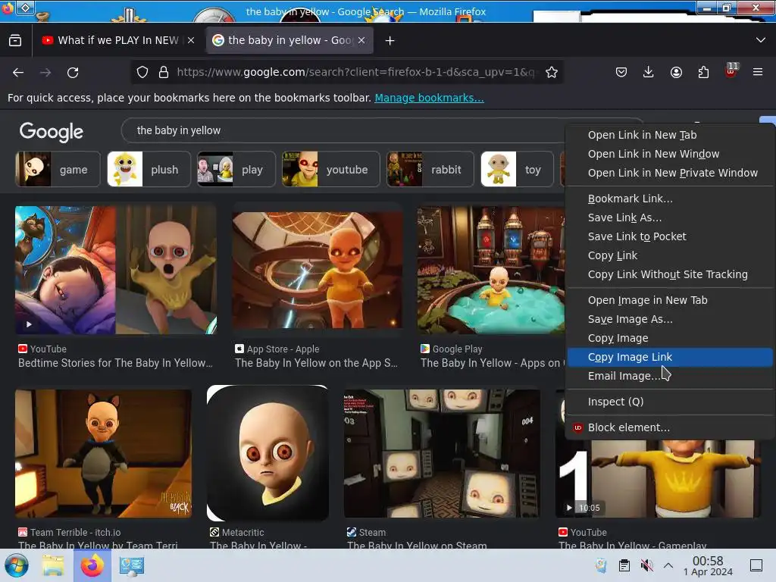Click the highlighted Copy Image Link
This screenshot has height=582, width=776.
pos(670,357)
